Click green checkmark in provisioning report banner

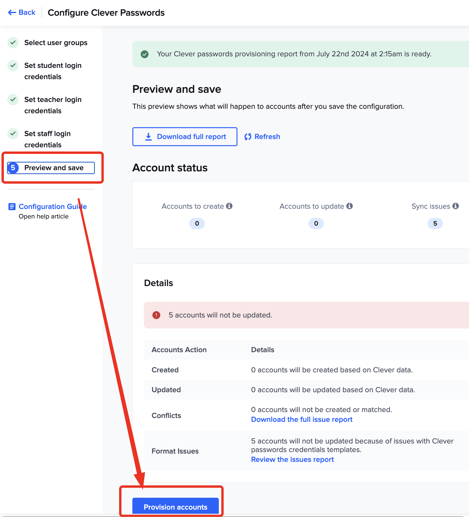tap(145, 54)
